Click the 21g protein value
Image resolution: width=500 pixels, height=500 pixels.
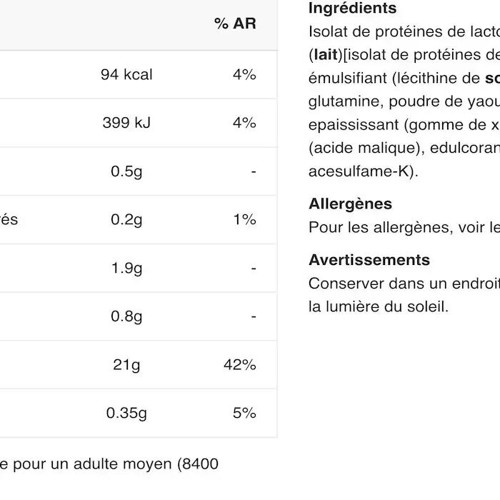[126, 365]
